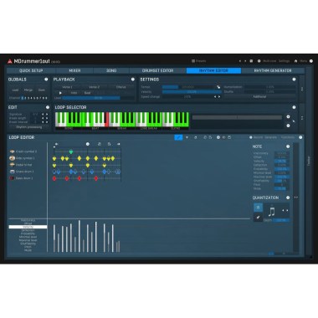Select the pencil draw tool in Loop Editor

[x=178, y=137]
